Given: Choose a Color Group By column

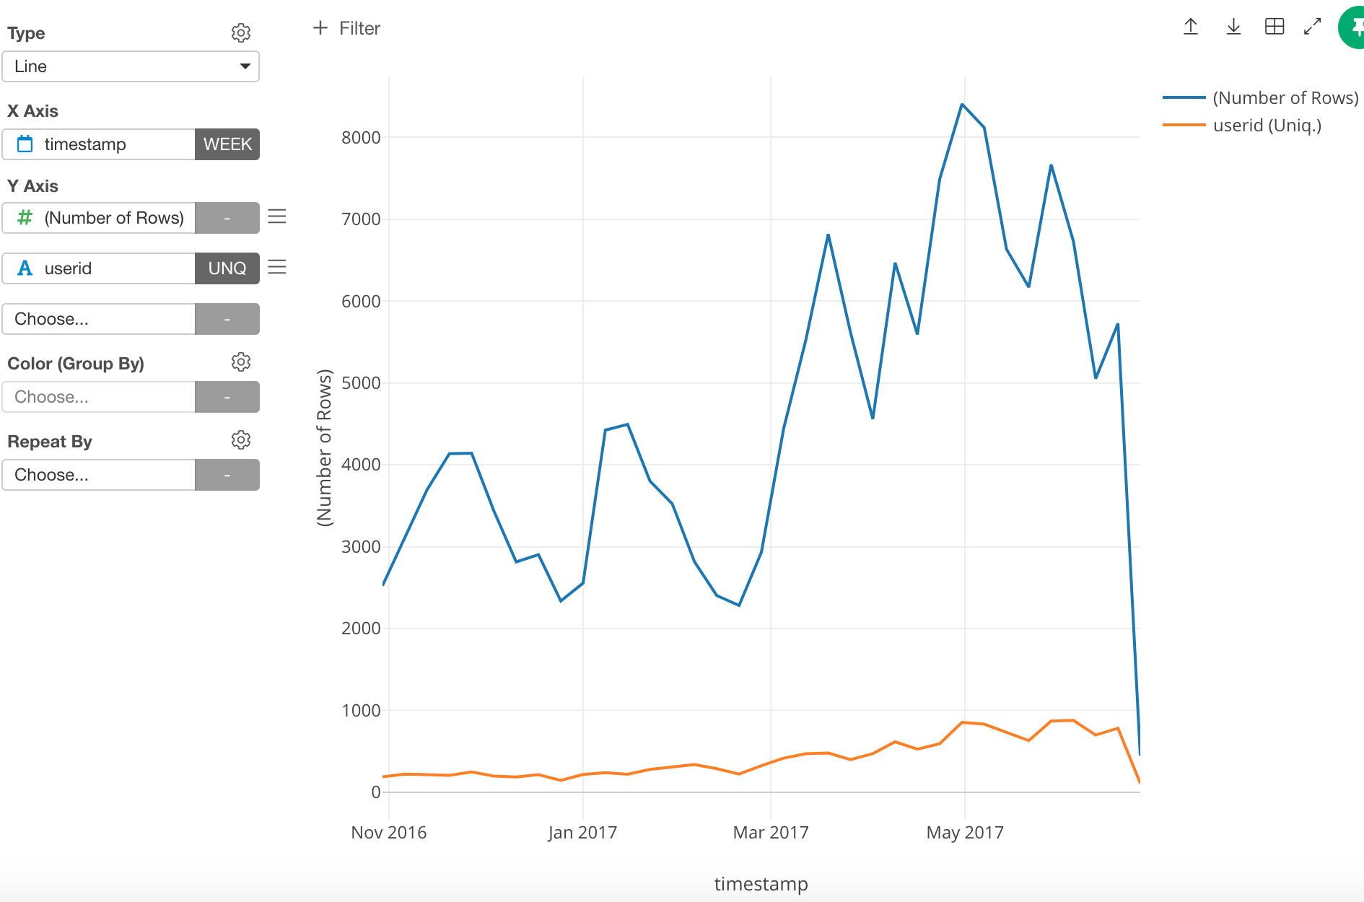Looking at the screenshot, I should pyautogui.click(x=99, y=397).
